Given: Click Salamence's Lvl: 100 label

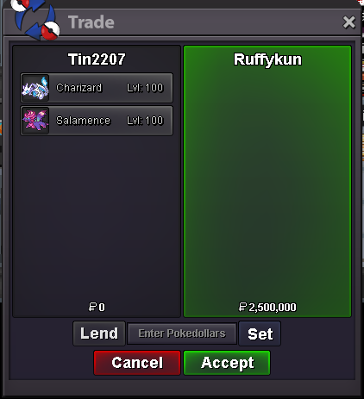Looking at the screenshot, I should click(145, 121).
